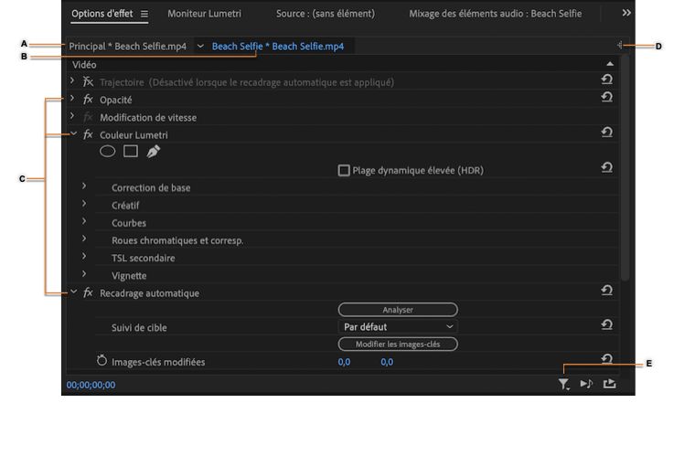Reset the Couleur Lumetri effect

pyautogui.click(x=607, y=133)
